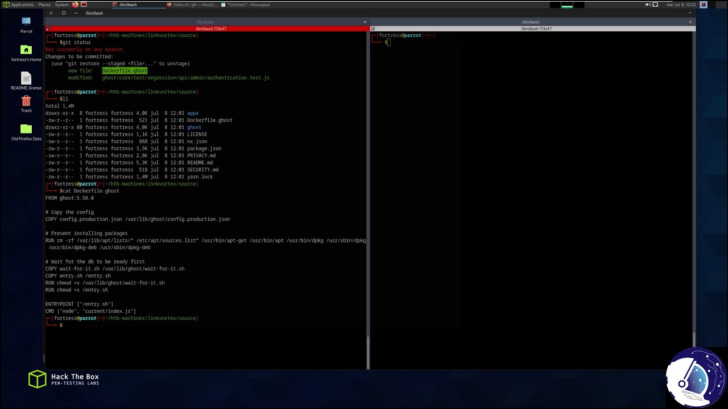
Task: Click the CMD ["node", "current/index.js"] line
Action: [x=90, y=311]
